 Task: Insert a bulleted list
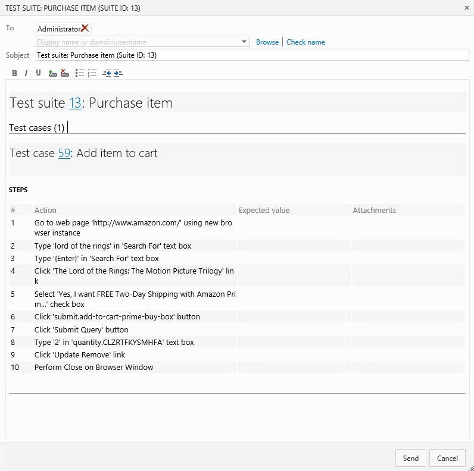80,73
